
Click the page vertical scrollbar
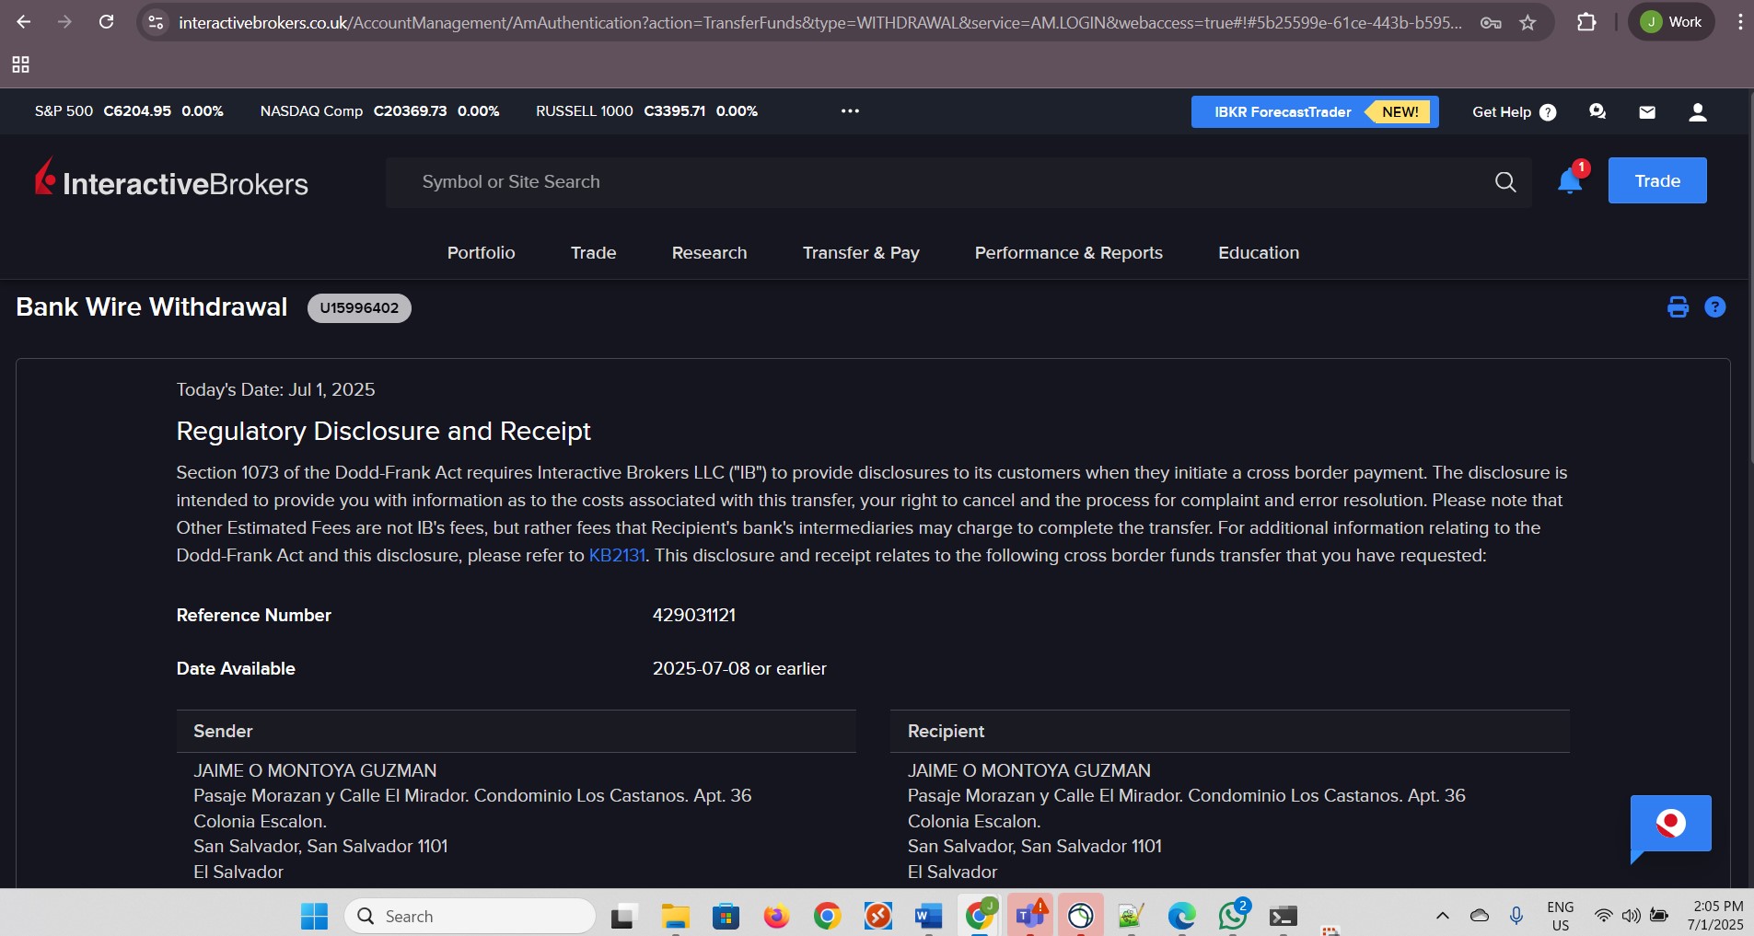click(x=1750, y=276)
